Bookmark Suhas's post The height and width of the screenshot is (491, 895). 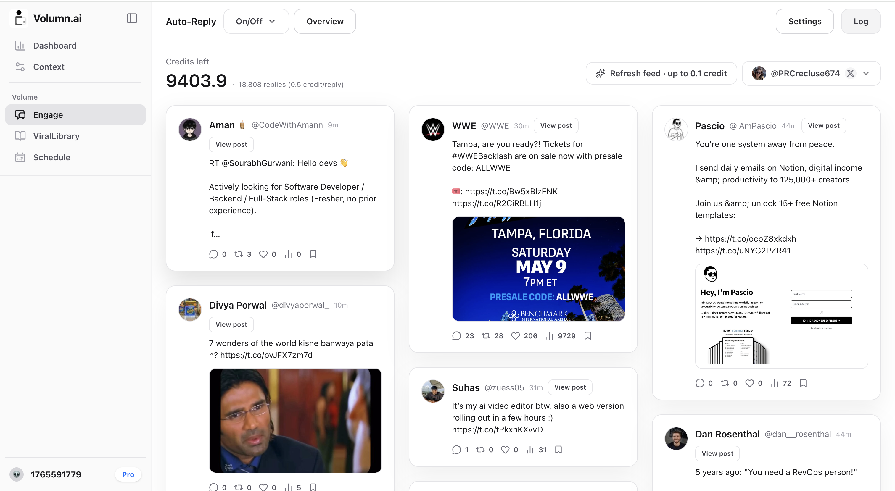558,450
